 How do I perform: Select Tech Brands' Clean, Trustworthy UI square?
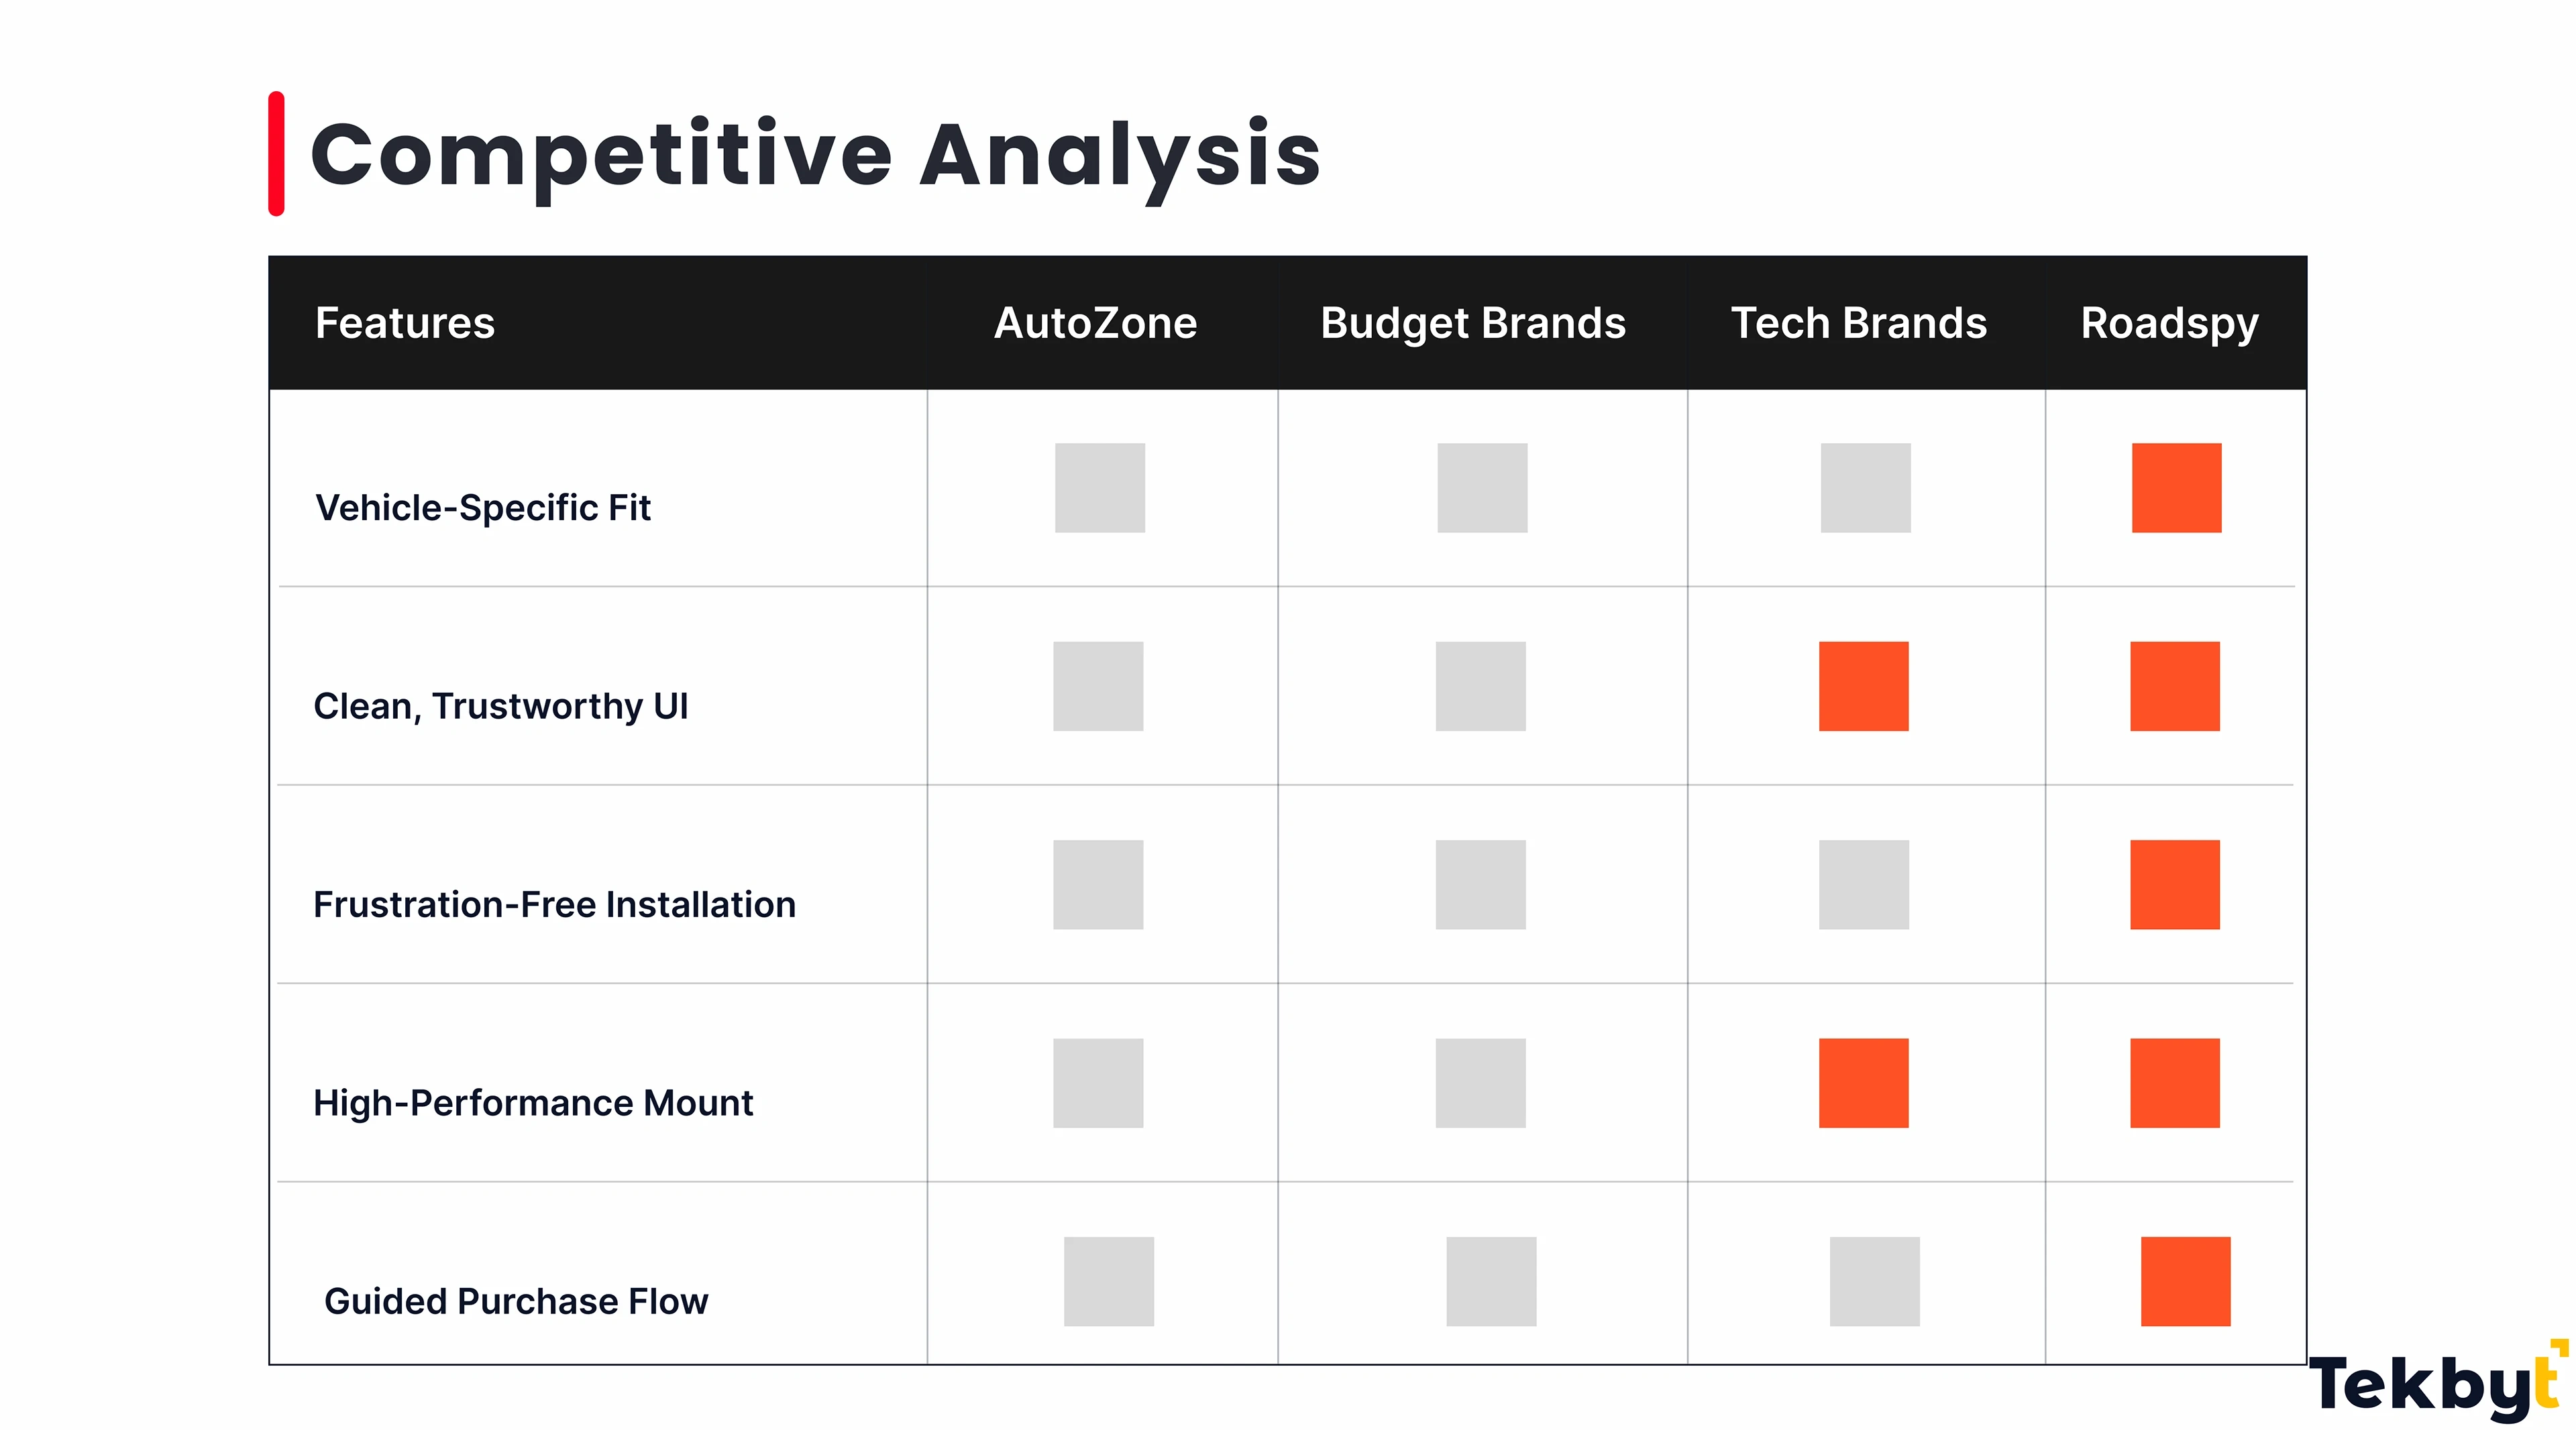(x=1863, y=687)
